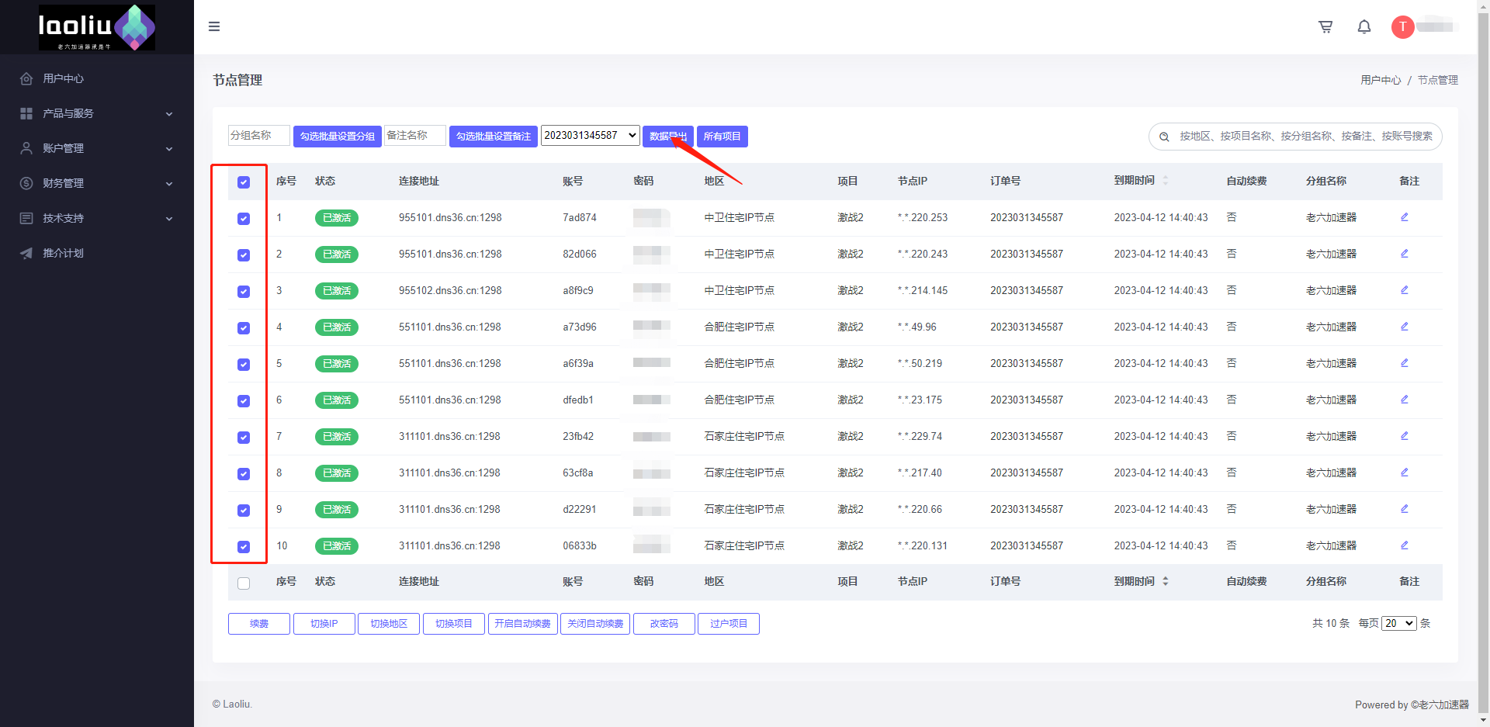Click the 续费 renew button
Viewport: 1490px width, 727px height.
259,624
